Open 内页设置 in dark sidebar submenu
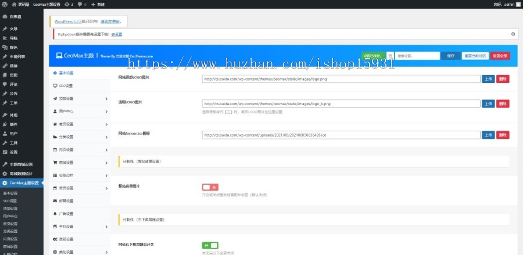523x255 pixels. pyautogui.click(x=10, y=239)
